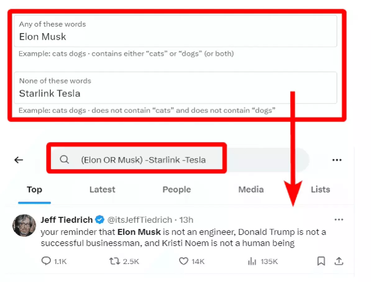Open @itsJeffTiedrich's profile handle
This screenshot has height=282, width=371.
coord(140,220)
